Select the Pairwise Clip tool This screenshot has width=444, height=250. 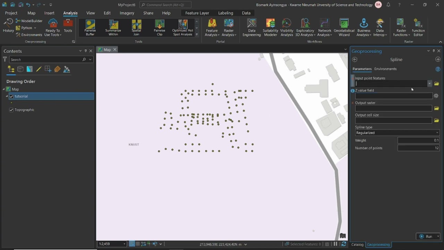pos(160,28)
